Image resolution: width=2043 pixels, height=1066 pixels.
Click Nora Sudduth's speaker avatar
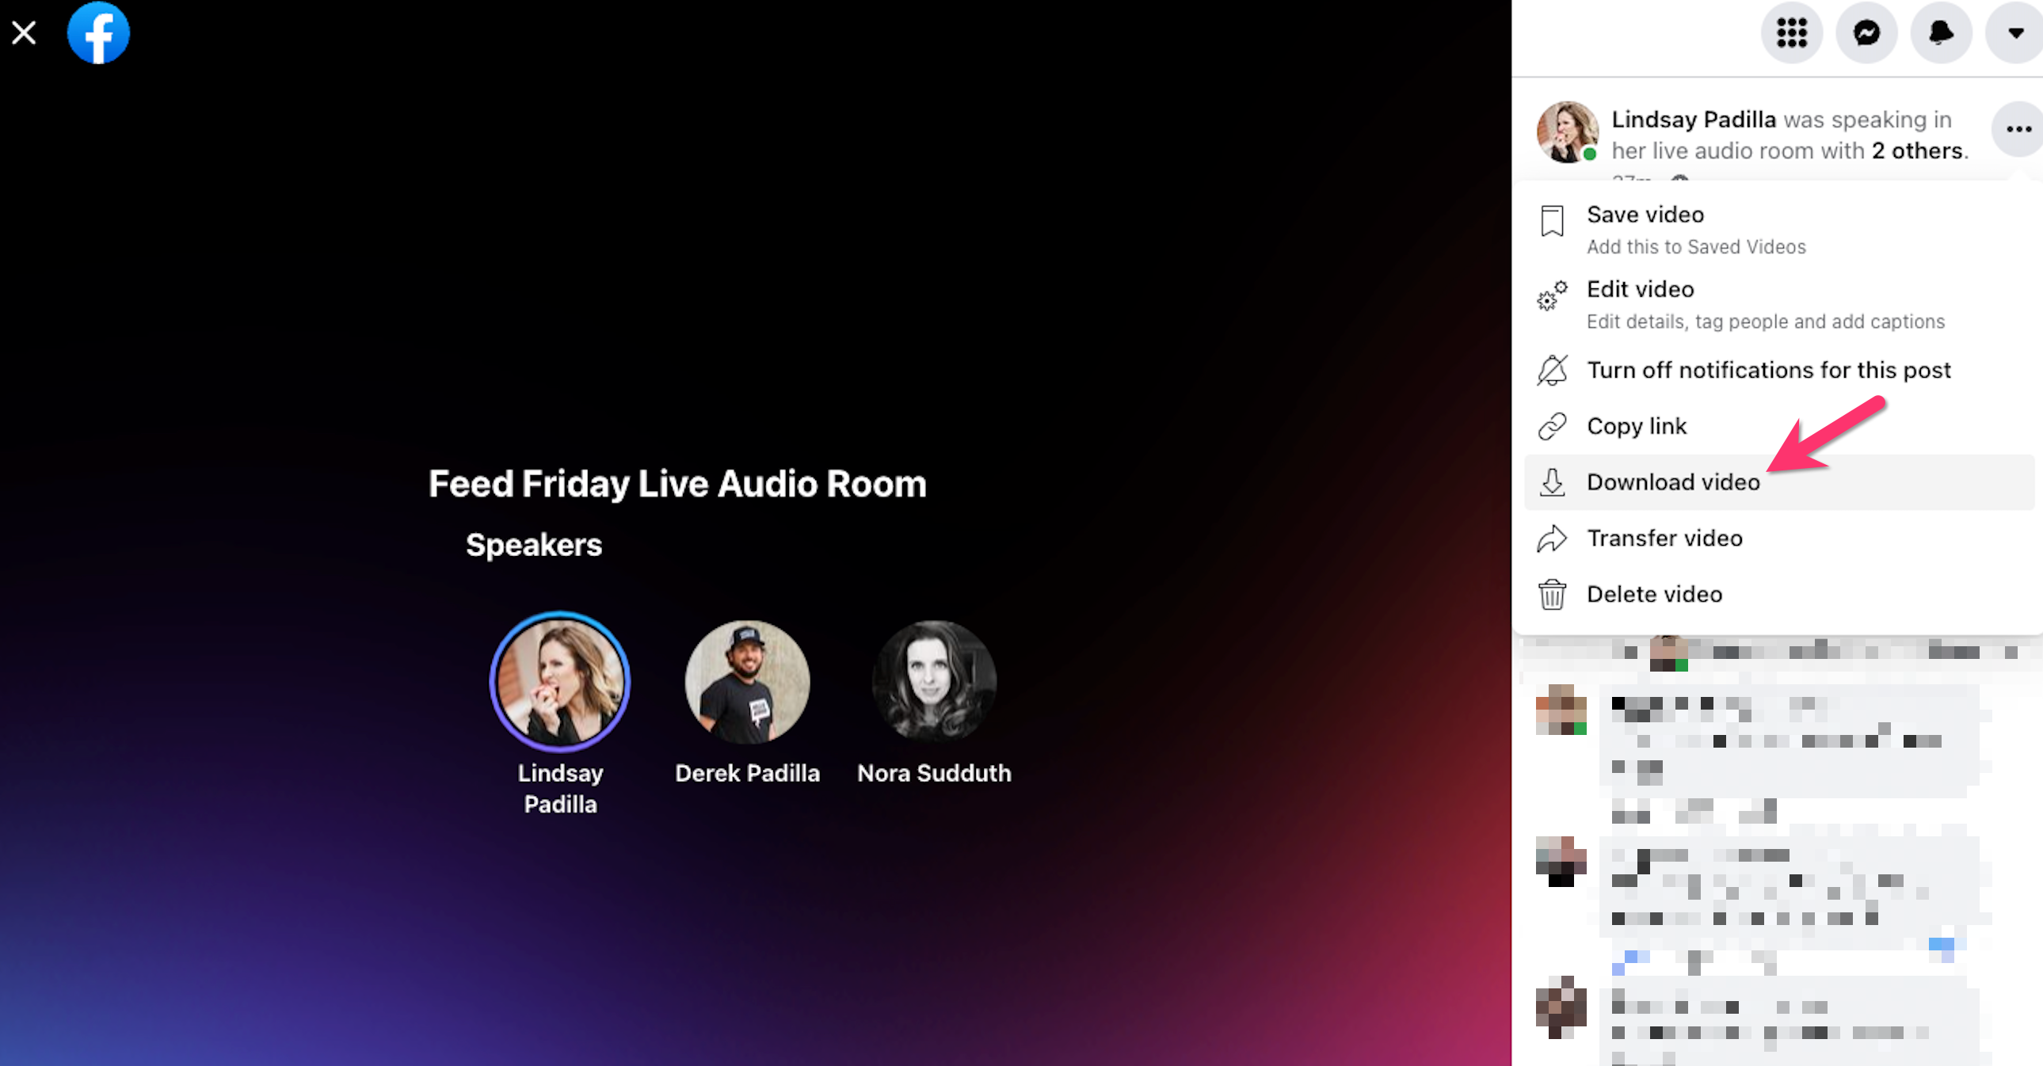[x=933, y=682]
